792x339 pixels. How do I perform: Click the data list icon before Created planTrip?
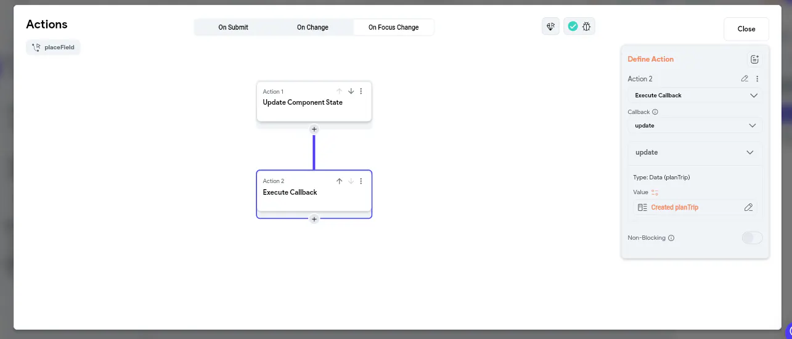642,208
